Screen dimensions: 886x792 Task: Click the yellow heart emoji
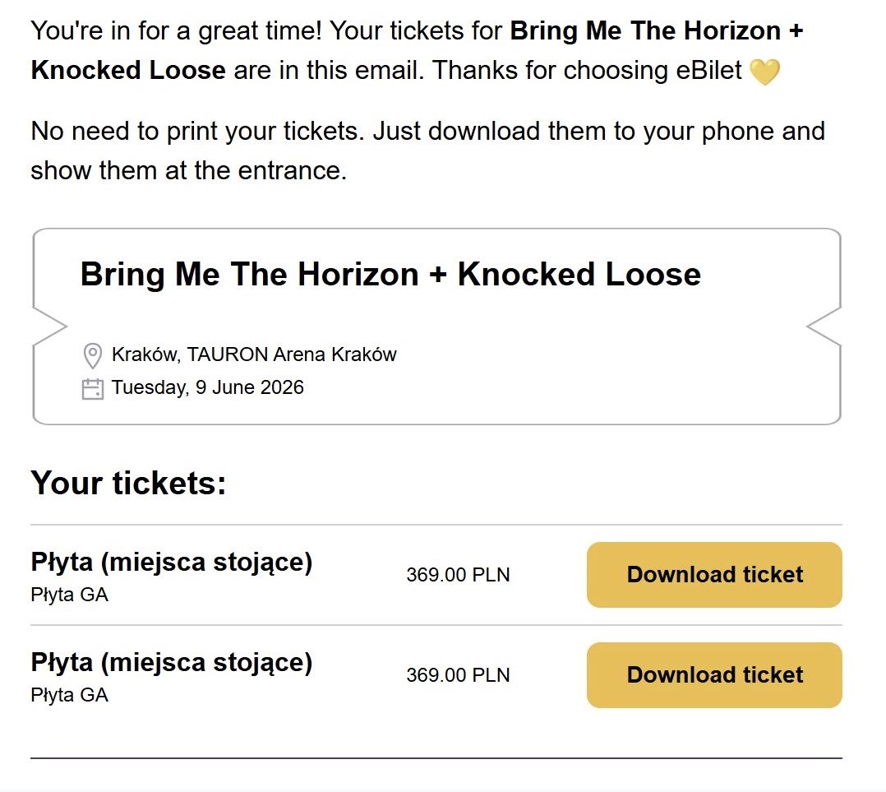click(764, 72)
